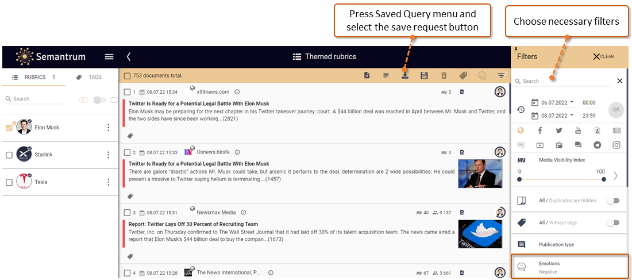Click info icon next to x99news.com
The image size is (632, 280).
click(237, 92)
